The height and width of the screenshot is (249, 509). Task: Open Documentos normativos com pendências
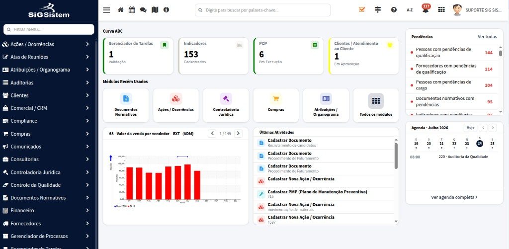pos(452,101)
